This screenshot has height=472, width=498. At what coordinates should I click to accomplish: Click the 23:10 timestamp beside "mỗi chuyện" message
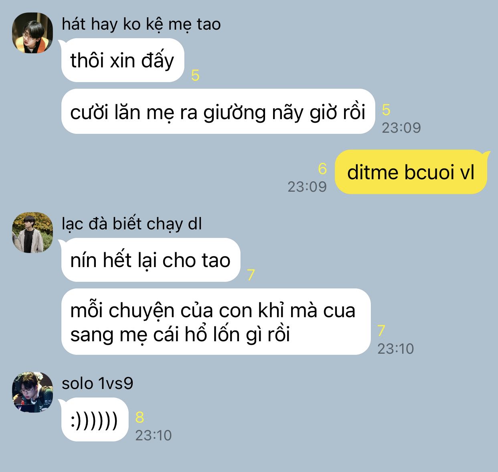pyautogui.click(x=396, y=348)
